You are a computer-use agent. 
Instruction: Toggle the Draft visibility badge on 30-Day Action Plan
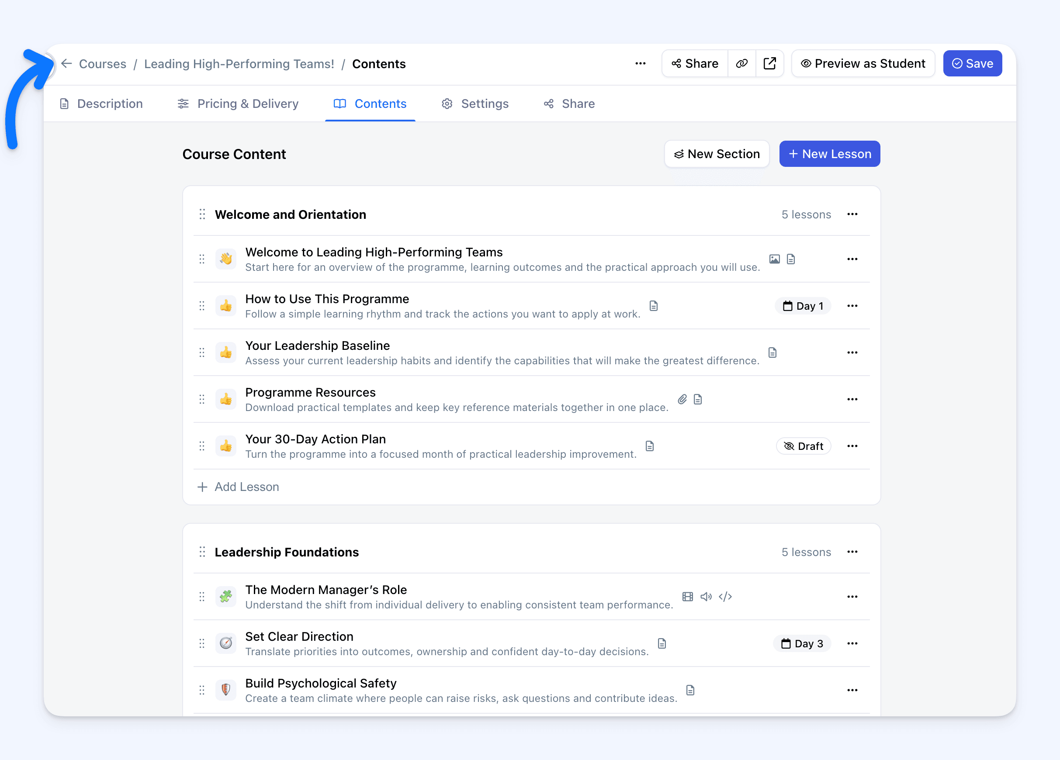coord(804,446)
